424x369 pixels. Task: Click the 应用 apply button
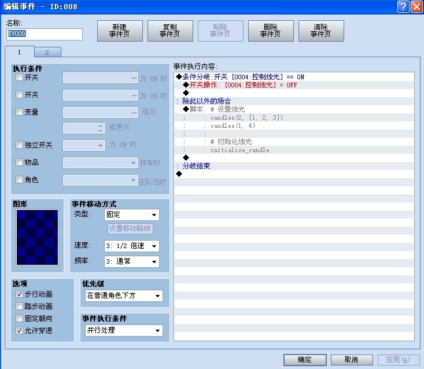pos(399,360)
